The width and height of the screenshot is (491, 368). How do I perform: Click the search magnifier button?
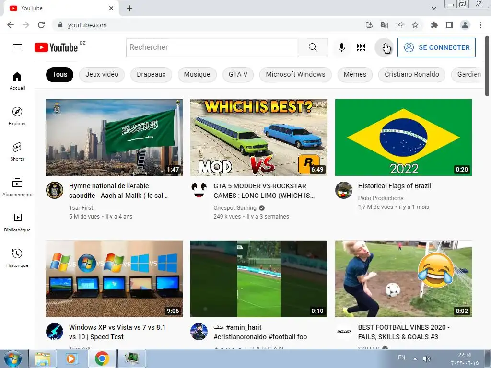313,47
